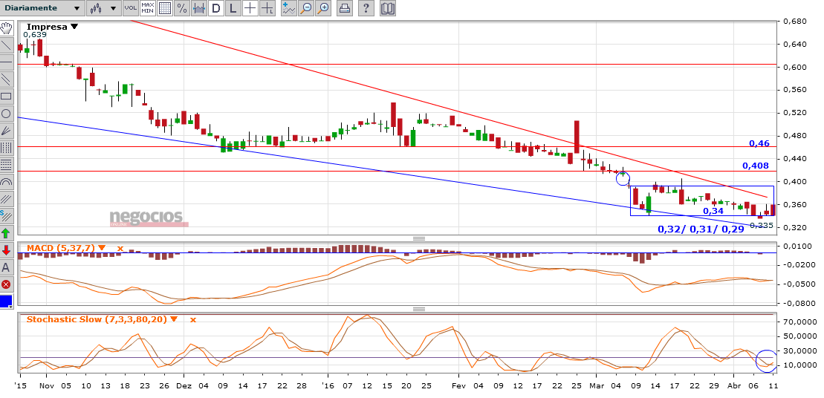This screenshot has height=398, width=824.
Task: Open the help question mark
Action: (366, 8)
